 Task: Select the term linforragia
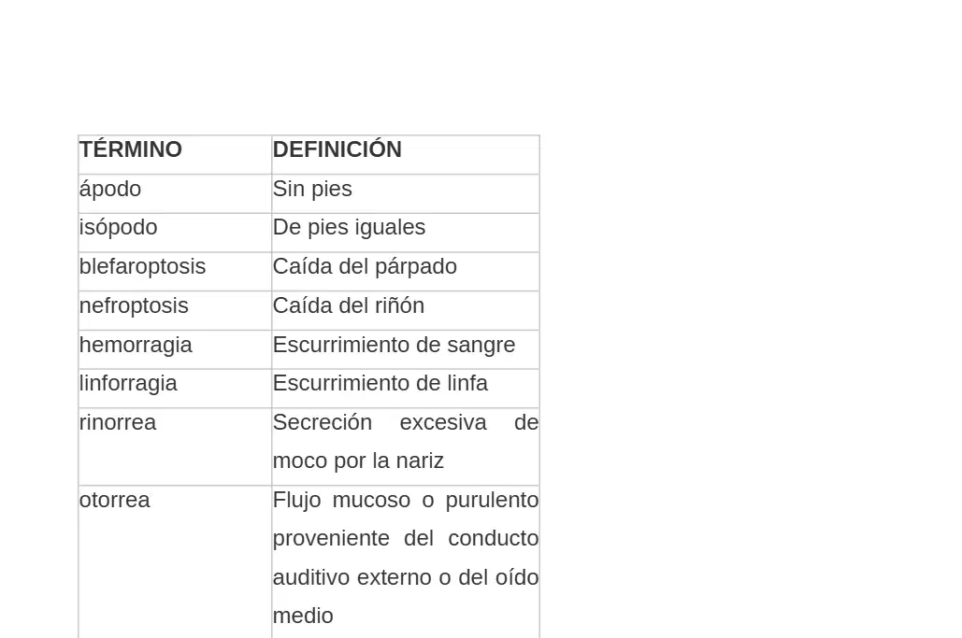[128, 384]
